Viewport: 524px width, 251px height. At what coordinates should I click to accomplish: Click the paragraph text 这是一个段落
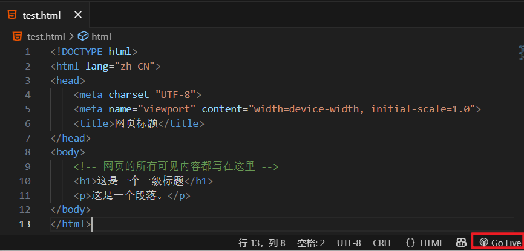point(127,195)
